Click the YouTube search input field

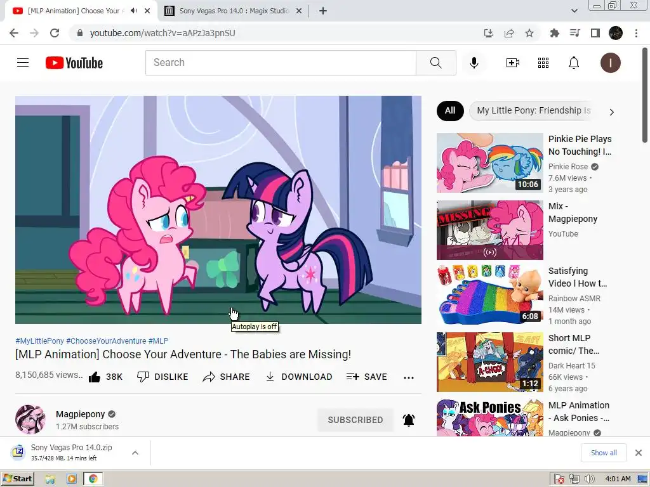point(281,63)
